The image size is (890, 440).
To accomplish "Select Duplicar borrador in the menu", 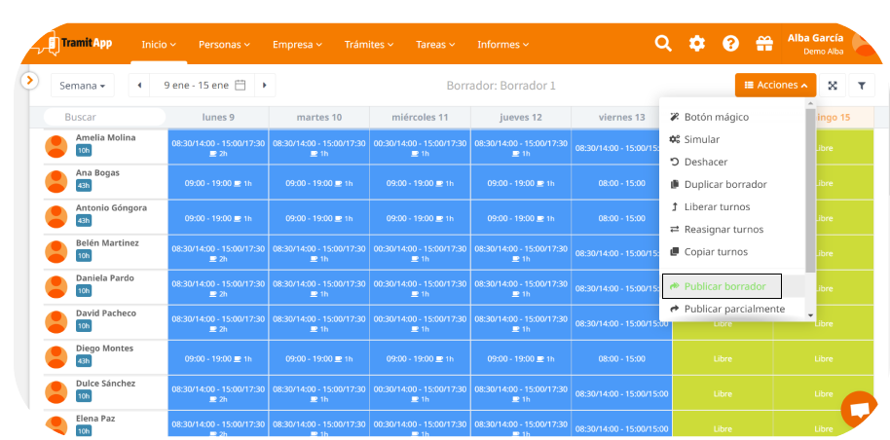I will click(724, 184).
